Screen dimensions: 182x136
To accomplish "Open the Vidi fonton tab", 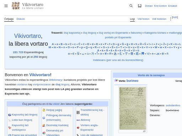I will (x=143, y=19).
